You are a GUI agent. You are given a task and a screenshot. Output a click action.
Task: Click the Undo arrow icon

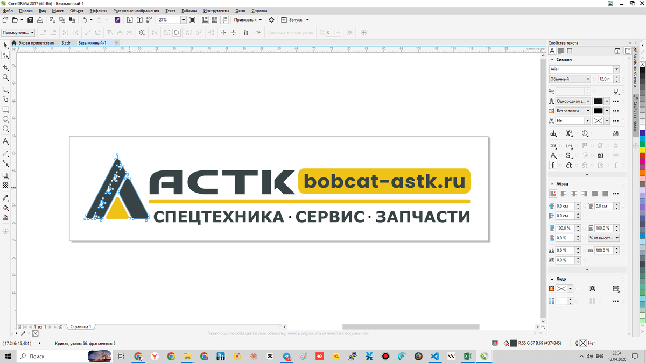tap(84, 20)
